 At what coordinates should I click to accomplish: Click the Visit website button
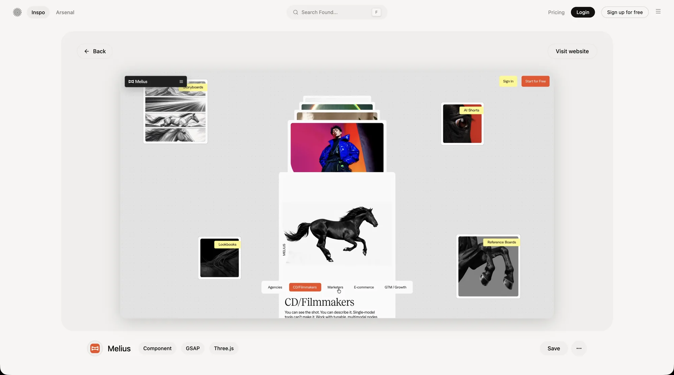572,51
